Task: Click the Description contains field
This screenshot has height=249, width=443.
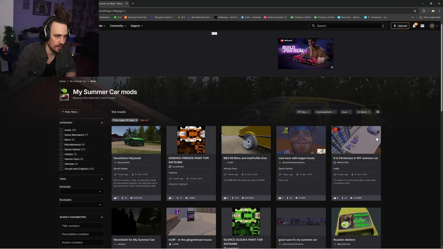Action: 82,234
